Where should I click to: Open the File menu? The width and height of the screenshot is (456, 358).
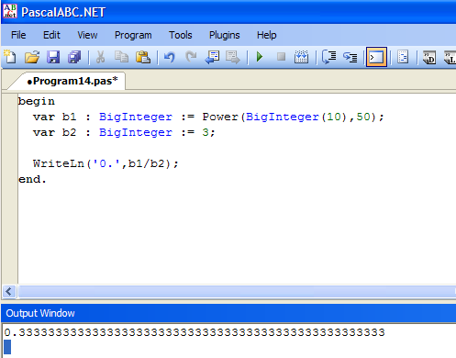point(18,35)
